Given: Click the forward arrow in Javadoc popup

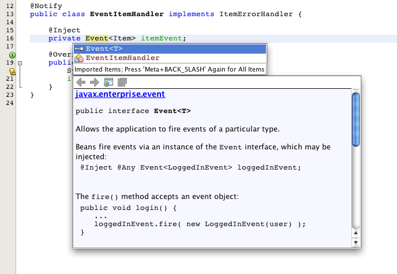Looking at the screenshot, I should (94, 82).
